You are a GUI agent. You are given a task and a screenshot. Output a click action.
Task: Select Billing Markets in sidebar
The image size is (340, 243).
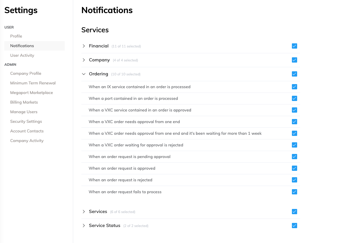point(24,102)
